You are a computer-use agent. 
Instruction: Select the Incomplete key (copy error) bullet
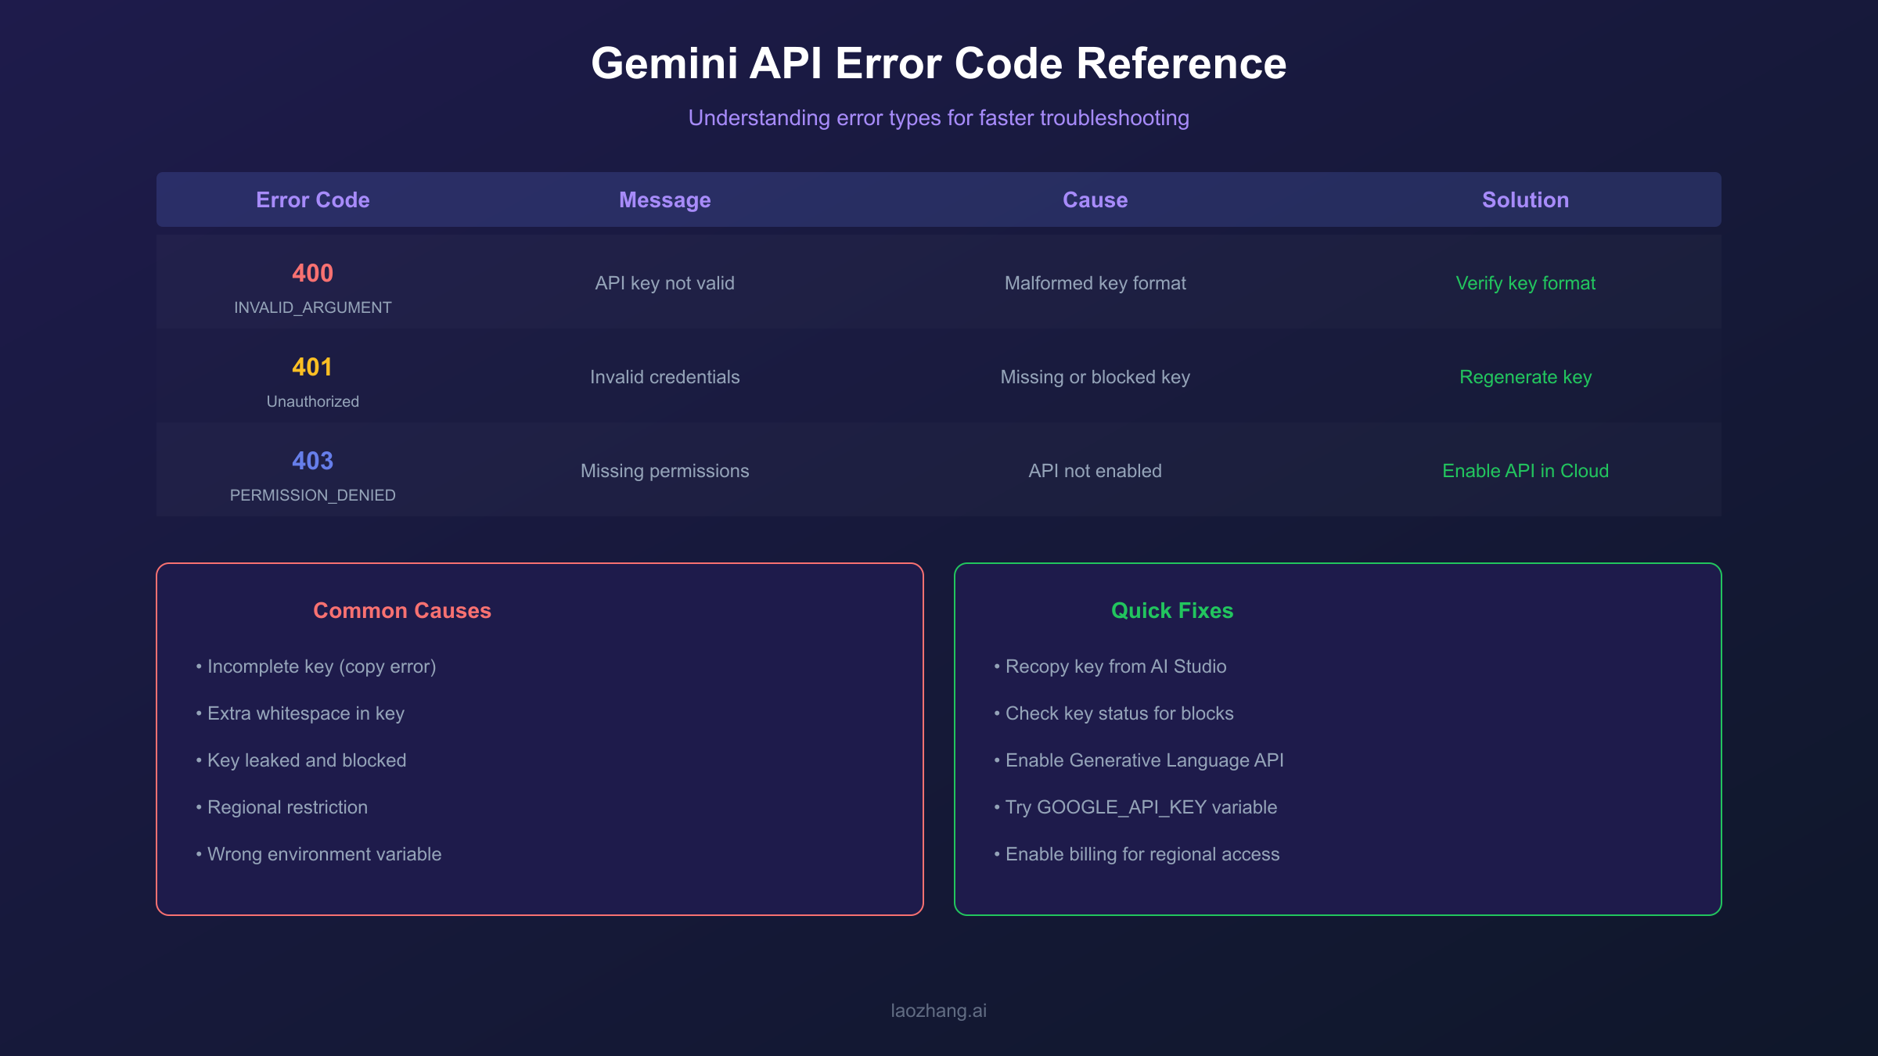(x=316, y=666)
